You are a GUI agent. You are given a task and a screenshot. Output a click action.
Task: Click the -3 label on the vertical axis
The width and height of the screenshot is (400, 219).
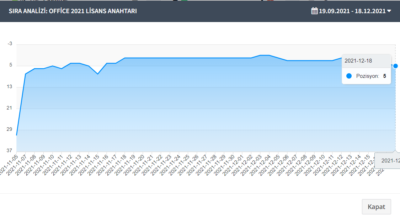pos(10,44)
